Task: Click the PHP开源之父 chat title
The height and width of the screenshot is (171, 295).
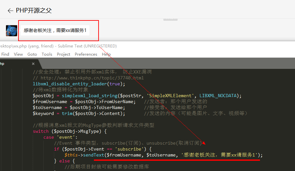Action: tap(34, 11)
